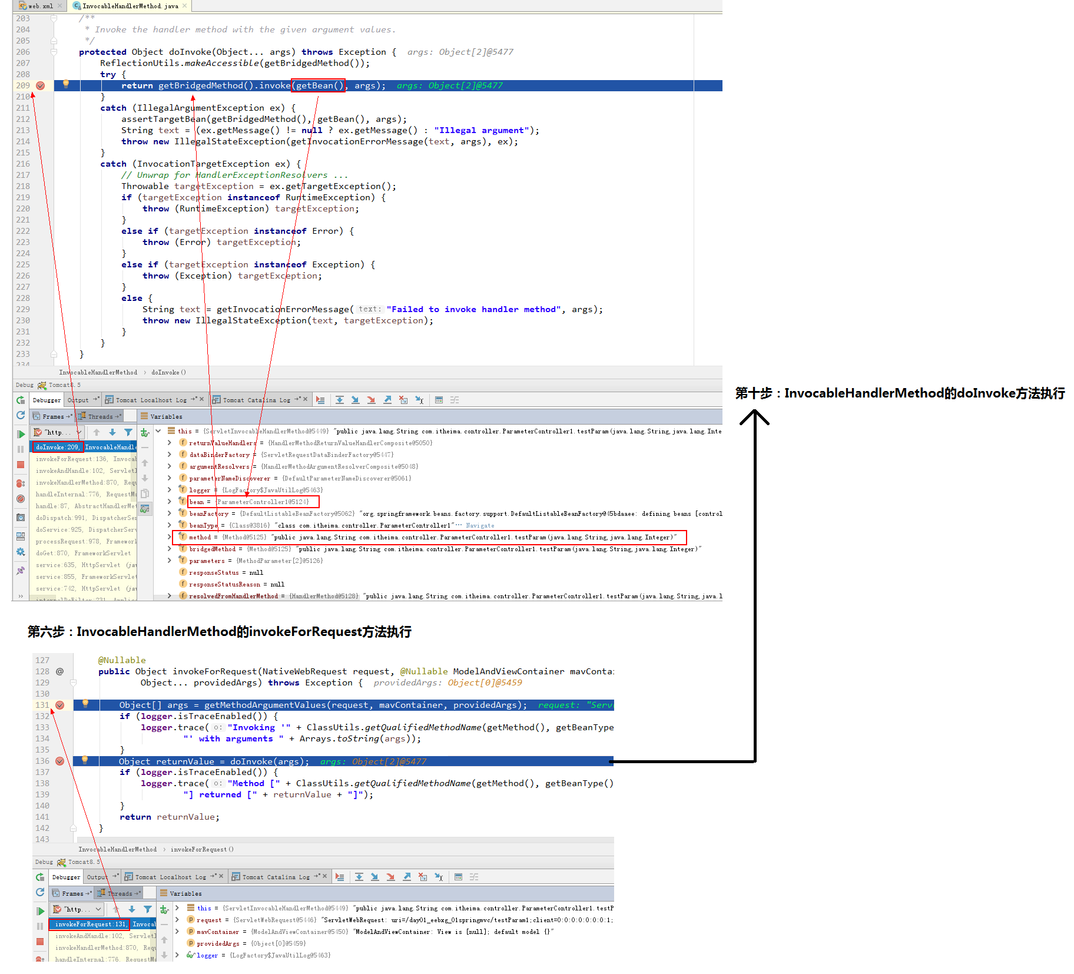Click the Step Over debugger icon
The image size is (1074, 974).
[x=340, y=400]
